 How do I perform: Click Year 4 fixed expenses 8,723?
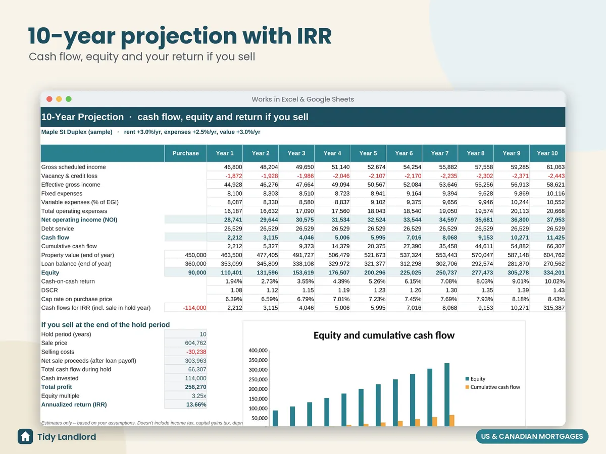click(x=332, y=194)
